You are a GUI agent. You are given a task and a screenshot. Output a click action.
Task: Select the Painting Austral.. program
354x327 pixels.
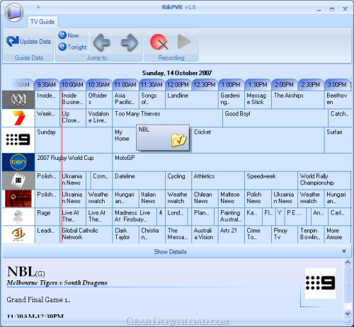[x=232, y=217]
